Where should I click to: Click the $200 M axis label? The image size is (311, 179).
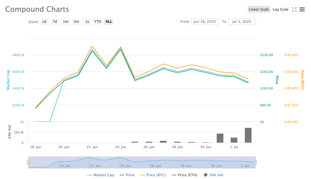(x=18, y=105)
